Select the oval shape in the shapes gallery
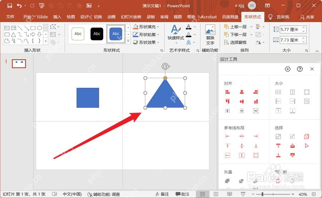Screen dimensions: 322x198 click(39, 28)
